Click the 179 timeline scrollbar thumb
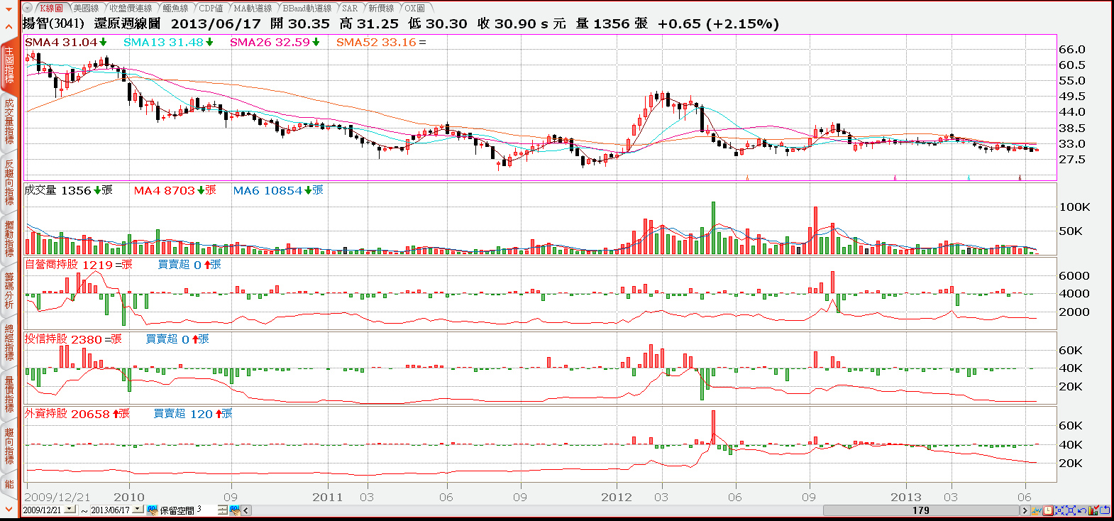 920,510
